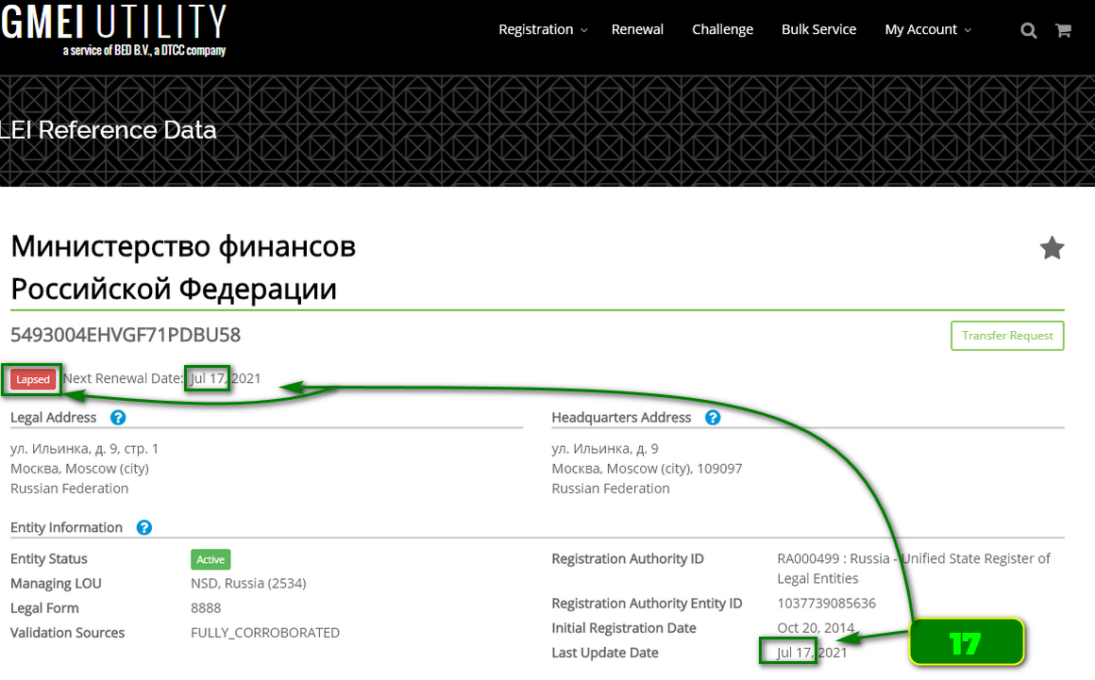The width and height of the screenshot is (1095, 680).
Task: Click the GMEI Utility logo
Action: [x=113, y=30]
